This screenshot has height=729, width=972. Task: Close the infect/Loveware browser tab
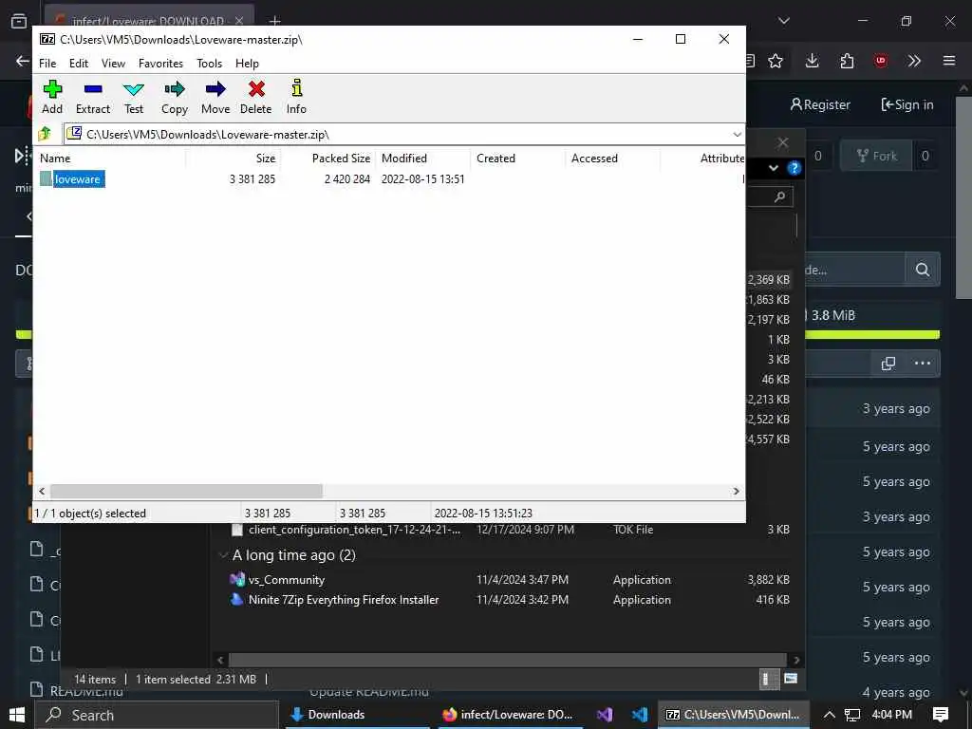(x=239, y=21)
